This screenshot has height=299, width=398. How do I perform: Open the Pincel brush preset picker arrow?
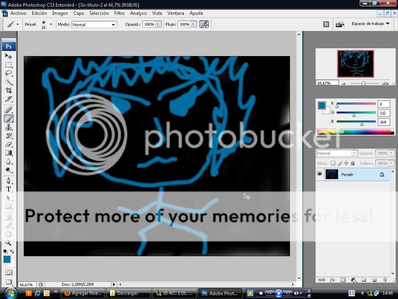tap(51, 25)
